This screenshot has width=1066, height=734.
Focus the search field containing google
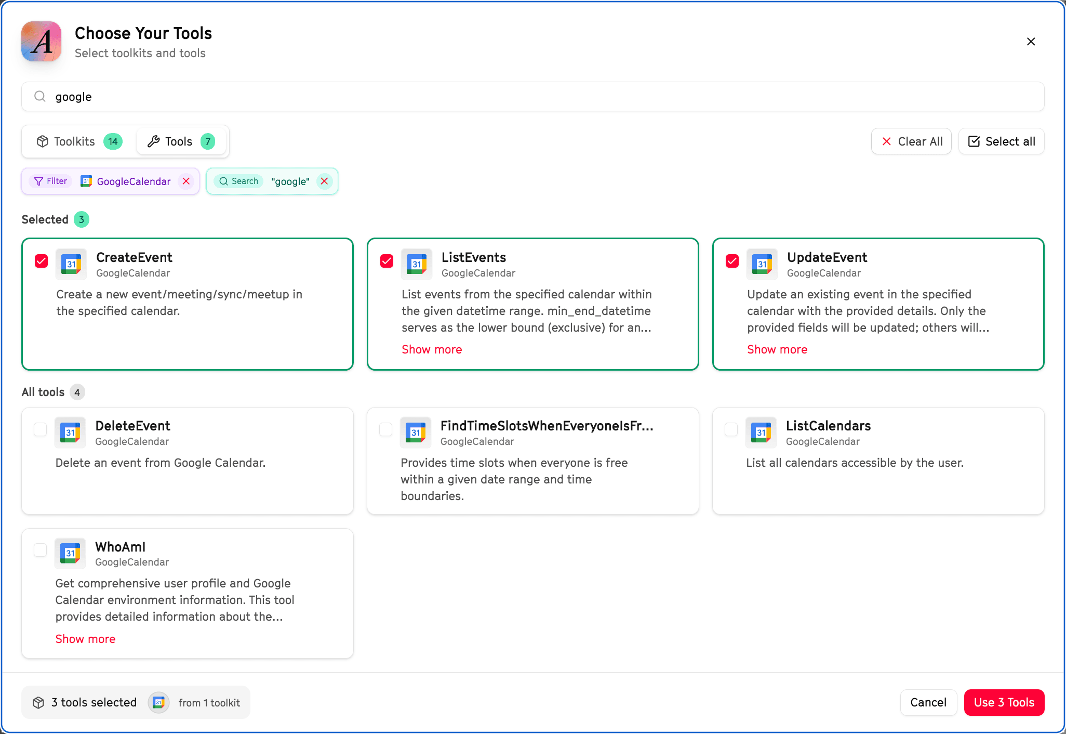[532, 97]
